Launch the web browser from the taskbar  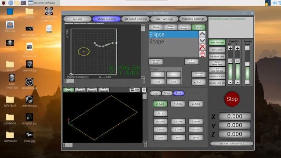tap(11, 3)
